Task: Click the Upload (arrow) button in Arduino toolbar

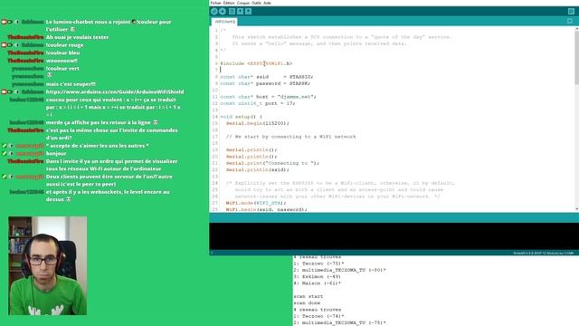Action: point(223,12)
